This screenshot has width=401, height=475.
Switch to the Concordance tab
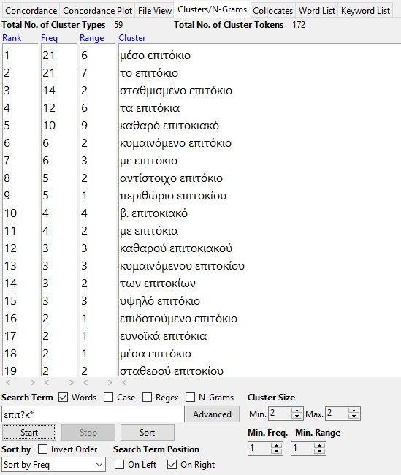(31, 11)
